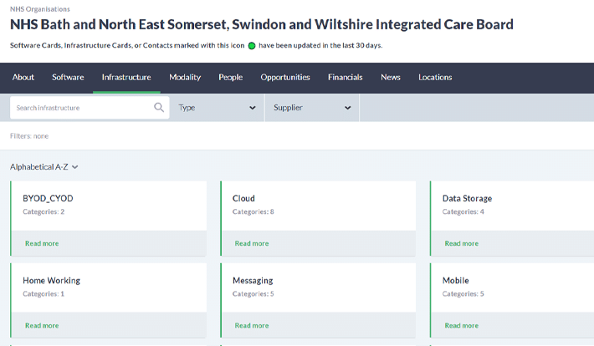
Task: Click Read more on BYOD_CYOD card
Action: pos(42,243)
